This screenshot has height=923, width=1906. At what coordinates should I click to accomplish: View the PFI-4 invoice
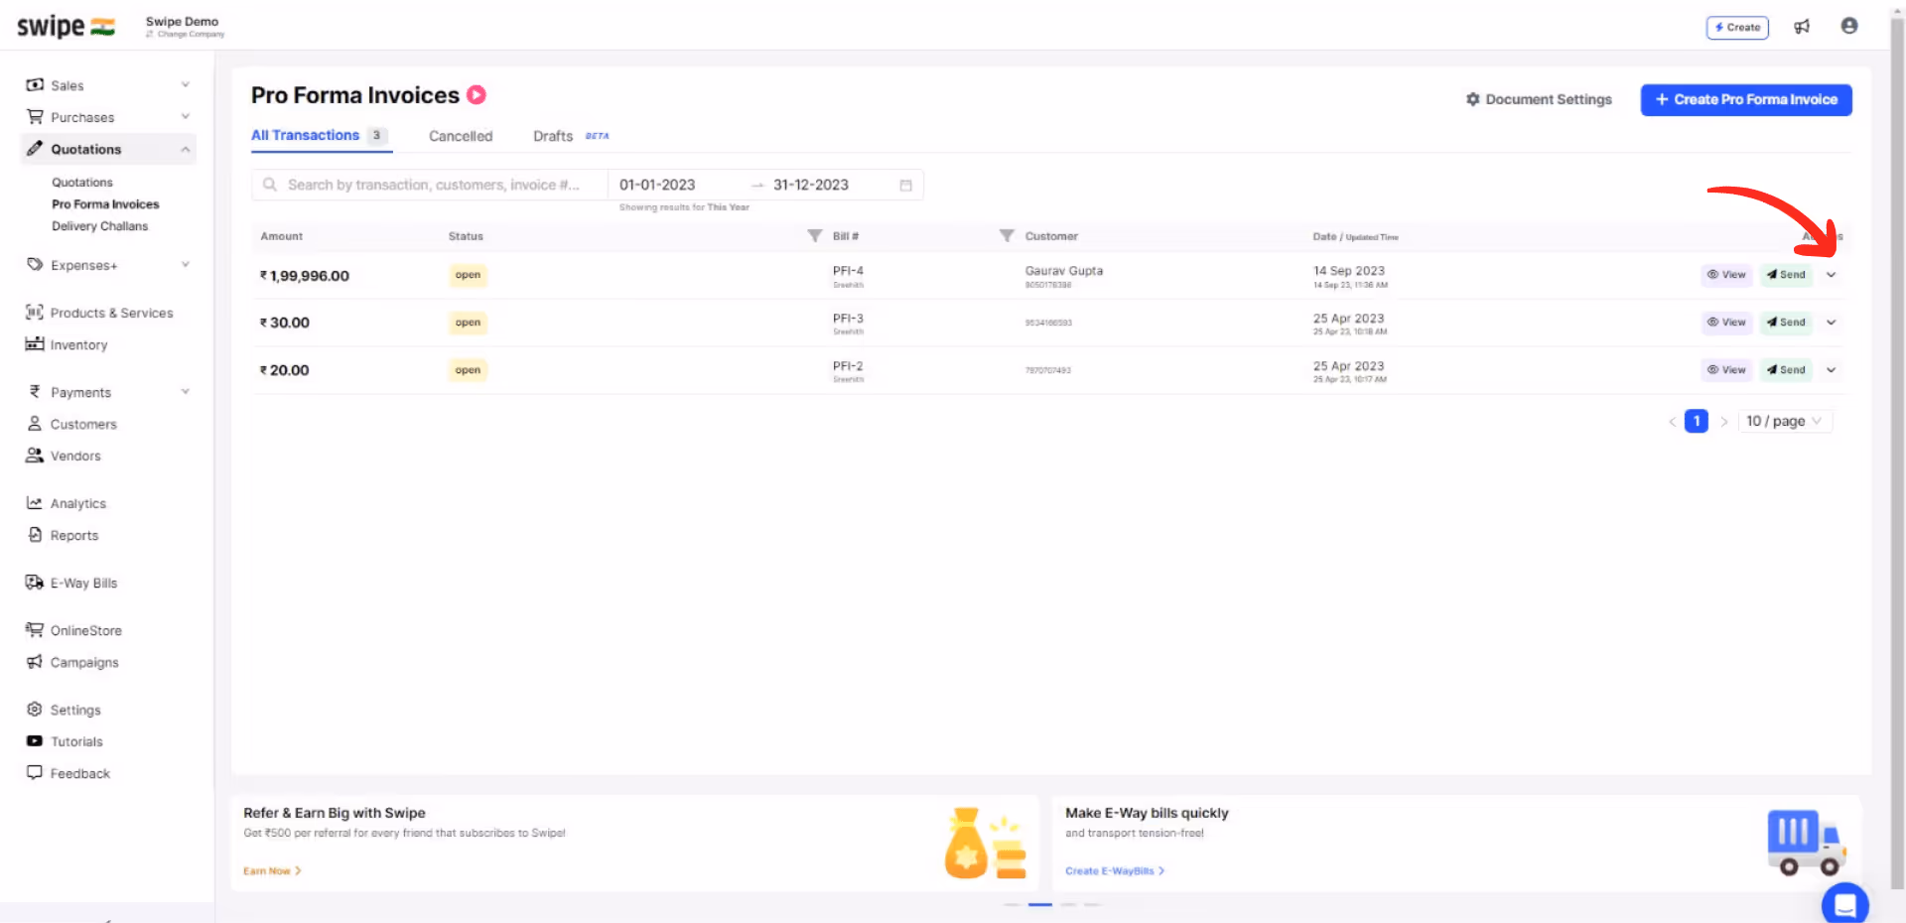[x=1726, y=275]
